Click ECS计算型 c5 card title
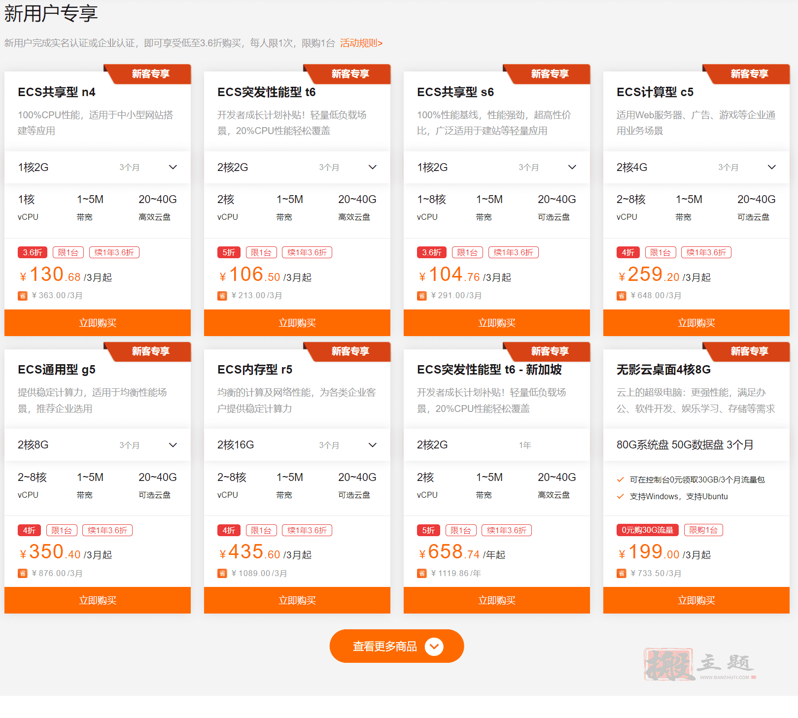This screenshot has height=718, width=798. tap(655, 92)
